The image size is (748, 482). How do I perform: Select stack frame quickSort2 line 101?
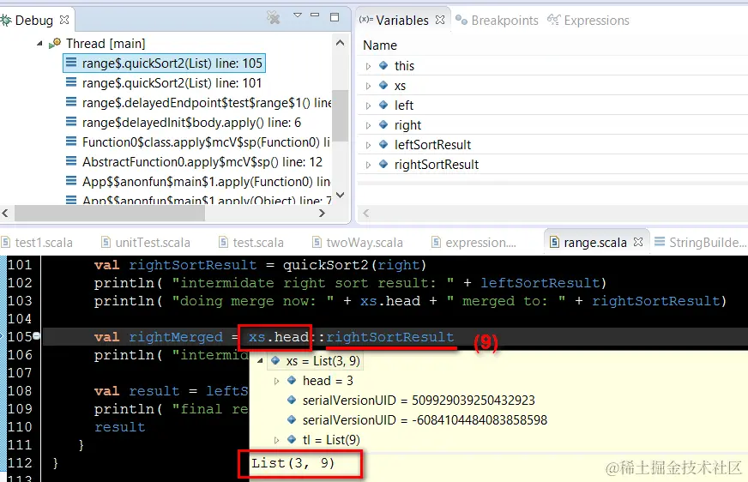pyautogui.click(x=164, y=83)
